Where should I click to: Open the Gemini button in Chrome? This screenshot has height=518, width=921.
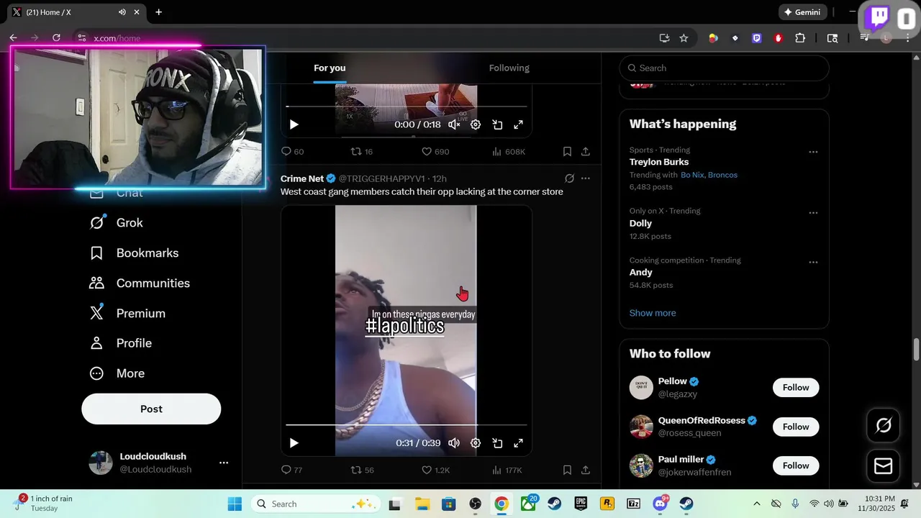[802, 12]
